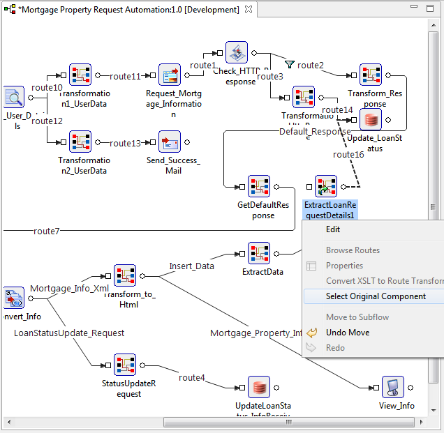
Task: Click the Check_HTTP_Response component icon
Action: click(x=237, y=52)
